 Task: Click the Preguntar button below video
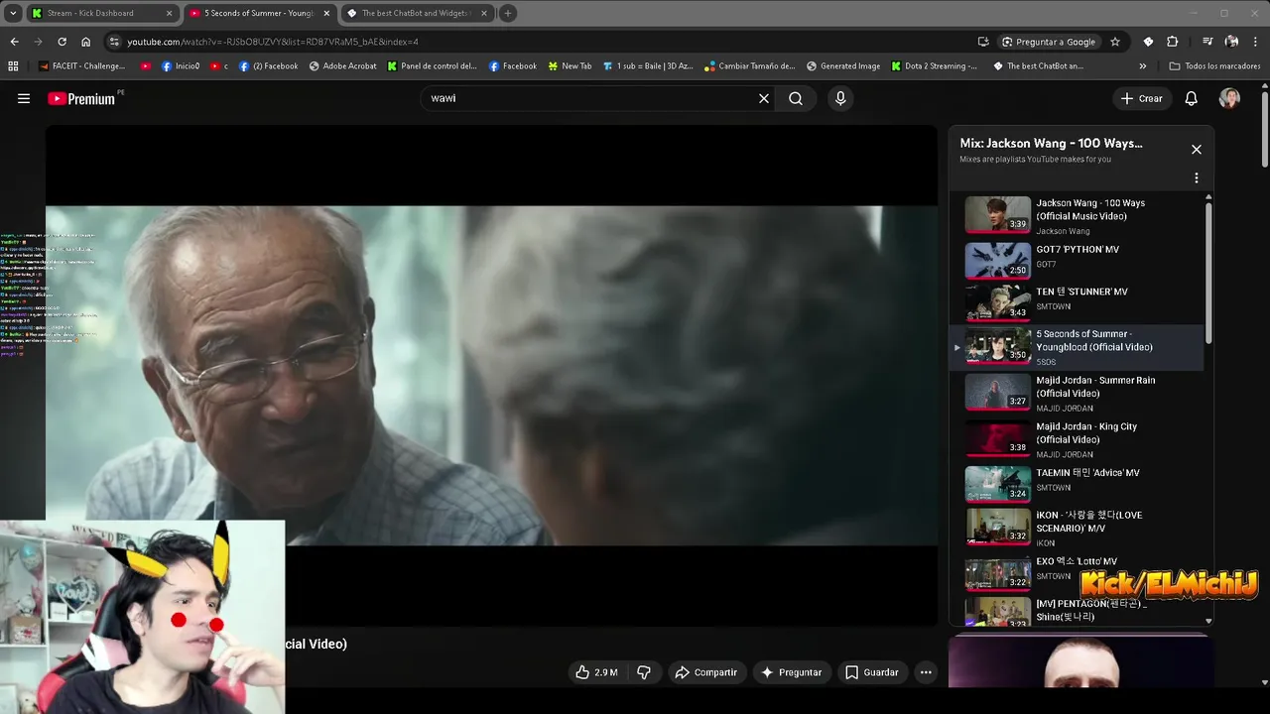pyautogui.click(x=791, y=672)
